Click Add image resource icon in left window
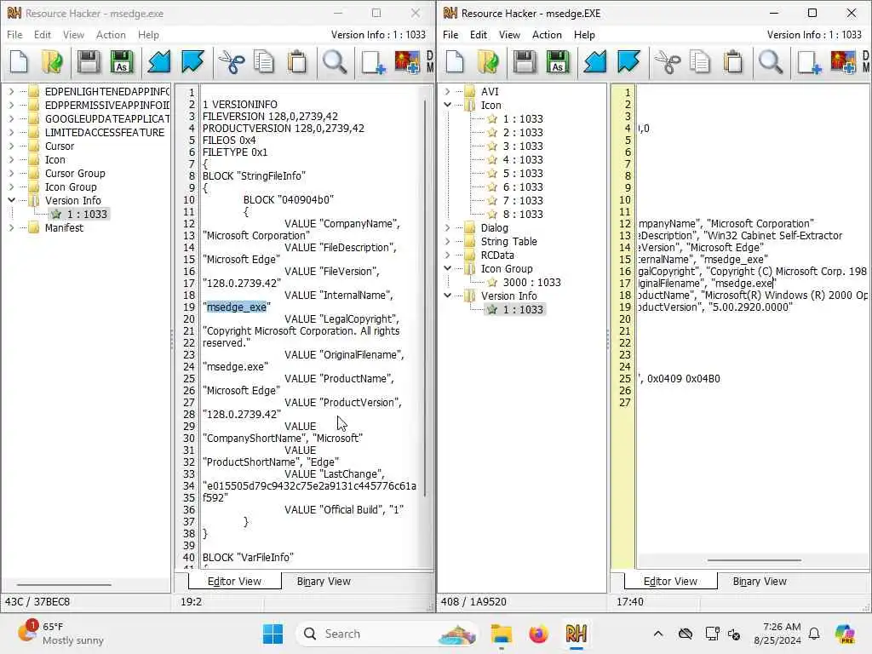 point(407,61)
